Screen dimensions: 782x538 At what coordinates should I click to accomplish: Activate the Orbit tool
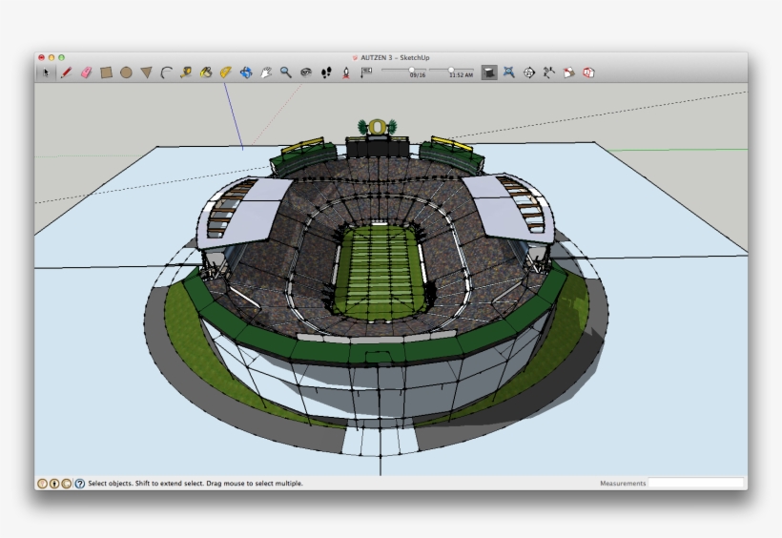pyautogui.click(x=245, y=72)
